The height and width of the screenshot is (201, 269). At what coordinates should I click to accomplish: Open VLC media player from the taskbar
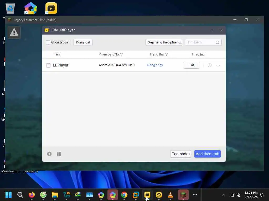click(x=170, y=195)
